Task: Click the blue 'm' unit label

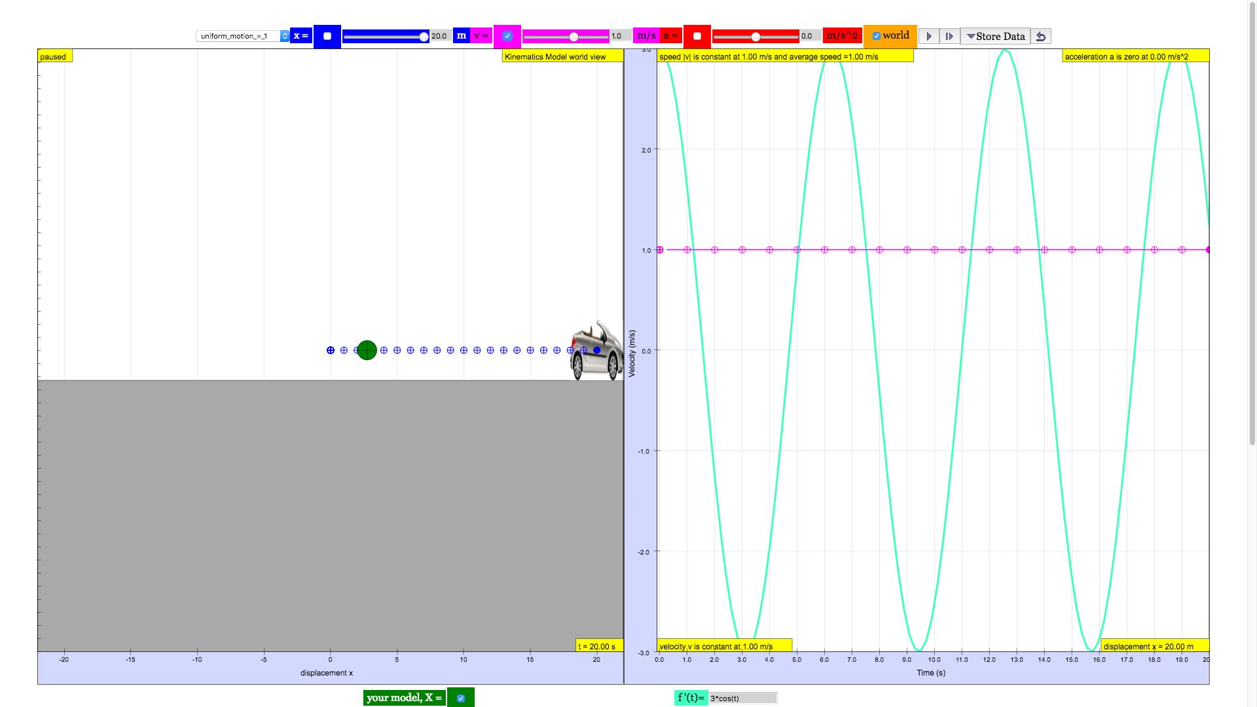Action: [462, 36]
